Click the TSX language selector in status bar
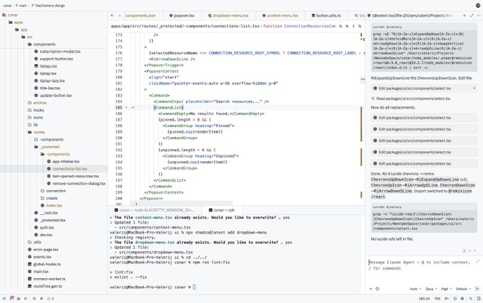 tap(437, 298)
